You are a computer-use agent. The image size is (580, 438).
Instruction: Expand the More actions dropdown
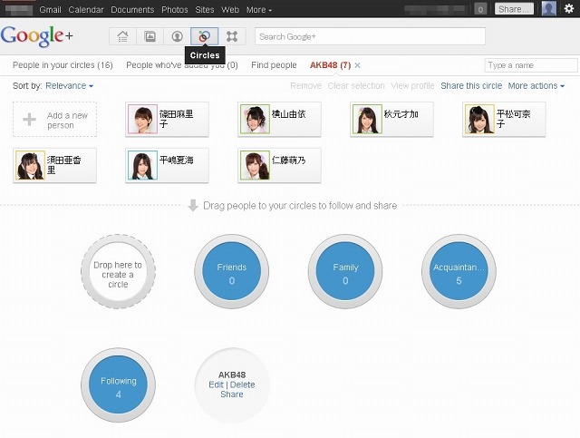(x=536, y=86)
